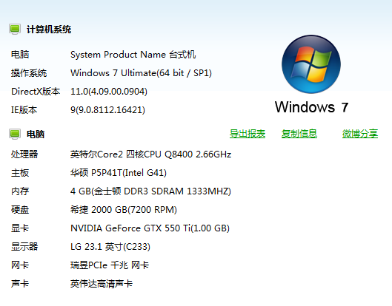This screenshot has height=306, width=392.
Task: Click the 复制信息 link
Action: tap(299, 134)
